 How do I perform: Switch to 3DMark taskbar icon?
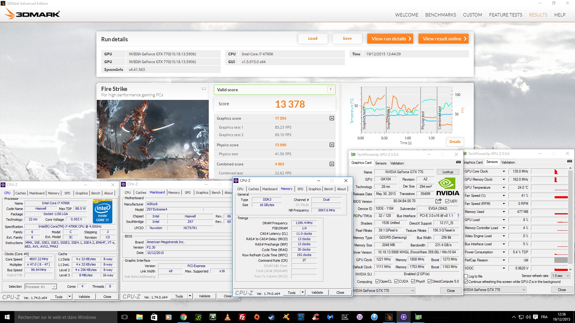tap(389, 317)
